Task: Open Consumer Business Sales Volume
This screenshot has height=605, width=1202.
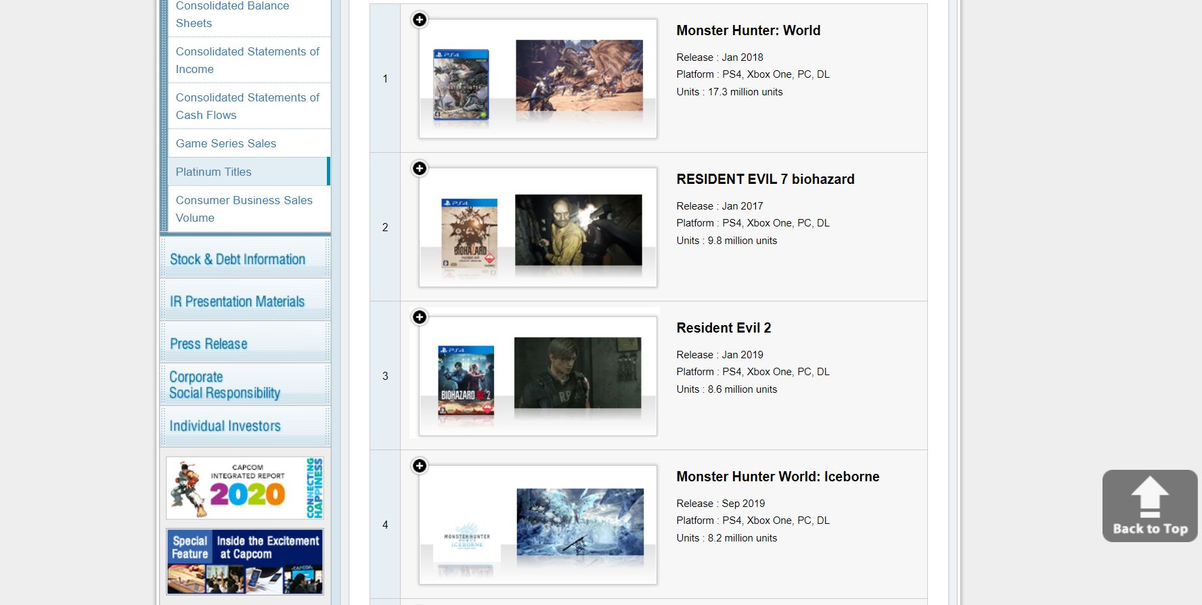Action: (x=244, y=209)
